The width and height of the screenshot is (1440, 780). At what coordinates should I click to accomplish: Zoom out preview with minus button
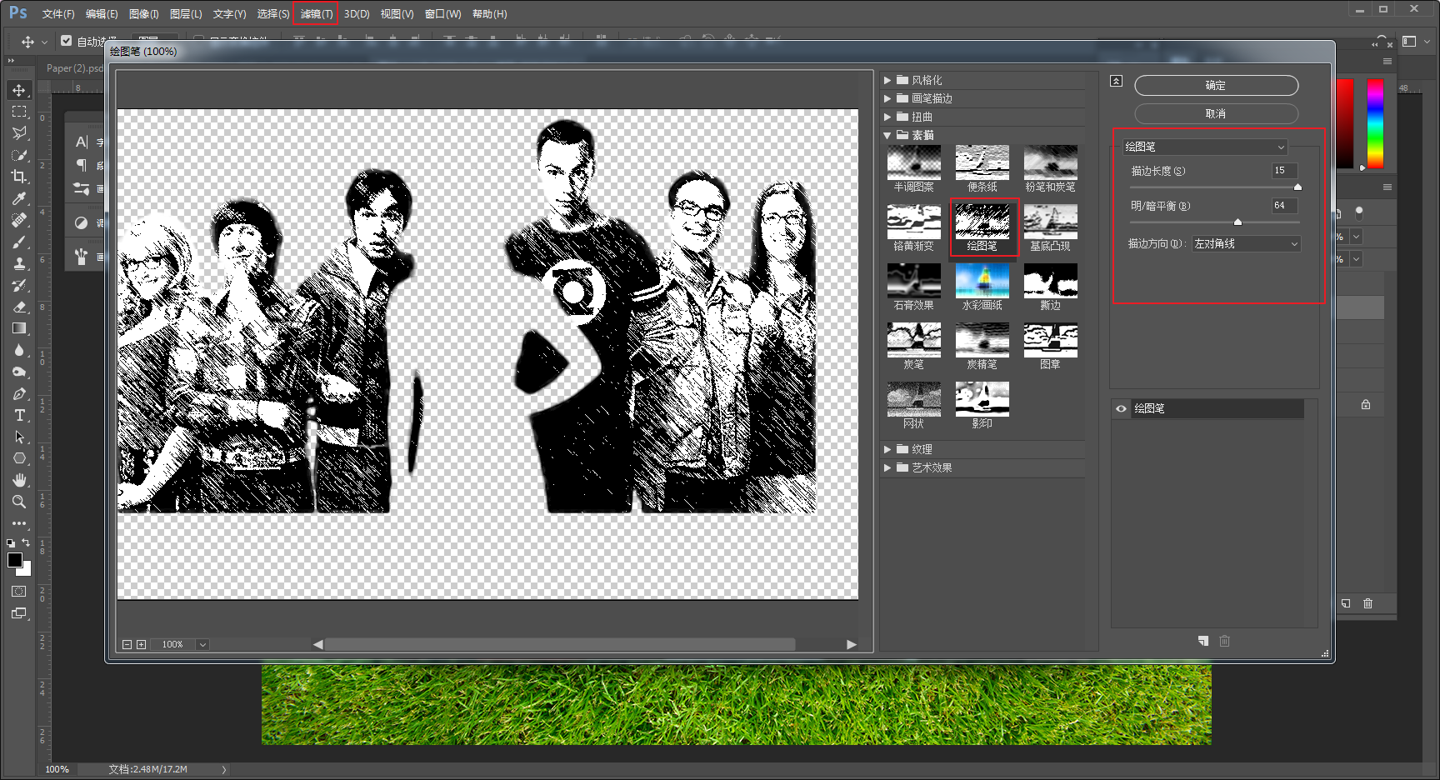(x=127, y=644)
